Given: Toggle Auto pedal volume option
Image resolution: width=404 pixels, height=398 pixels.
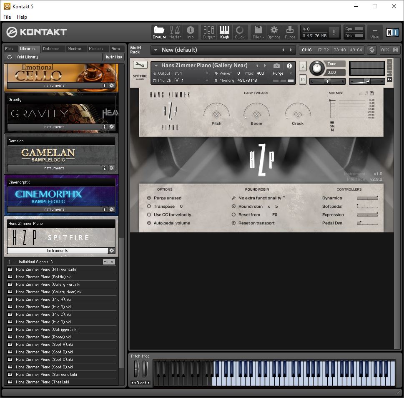Looking at the screenshot, I should (149, 223).
